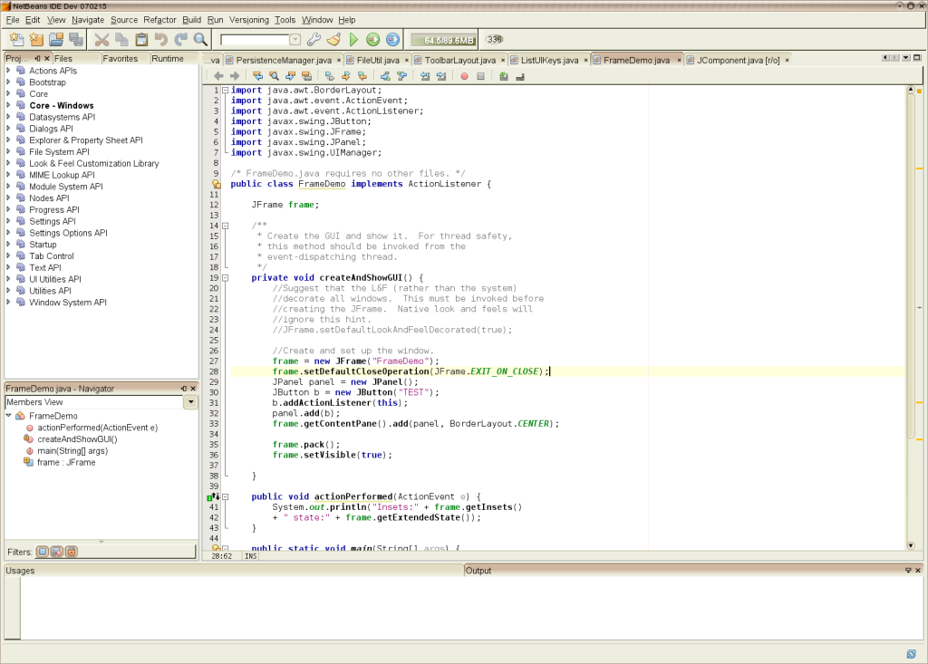Click the editor scrollbar up arrow

pos(911,90)
